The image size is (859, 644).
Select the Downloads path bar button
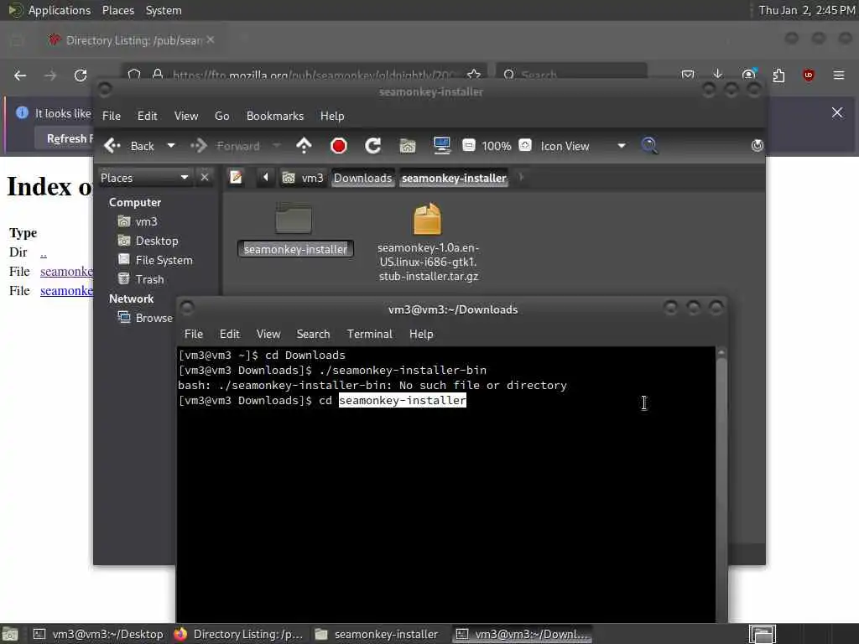click(x=362, y=178)
